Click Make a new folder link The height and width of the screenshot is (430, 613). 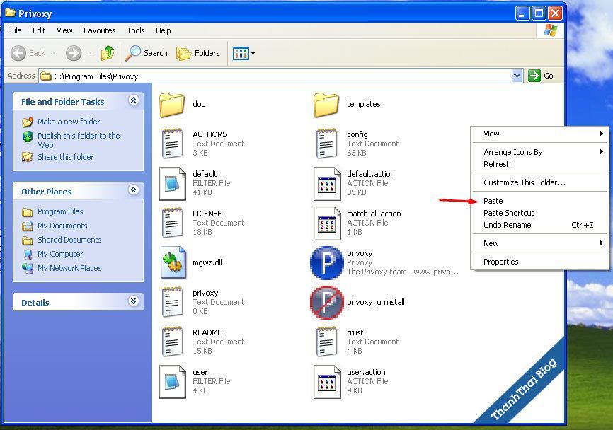[69, 122]
